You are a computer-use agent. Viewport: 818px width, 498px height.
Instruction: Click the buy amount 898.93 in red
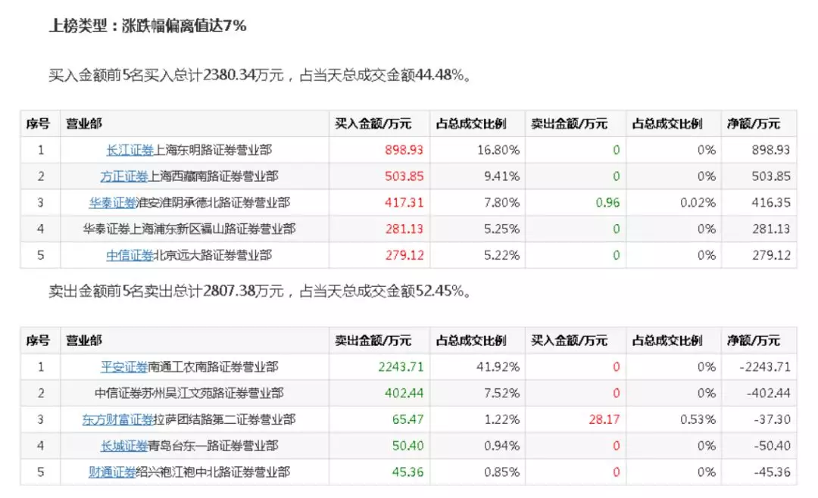[404, 150]
